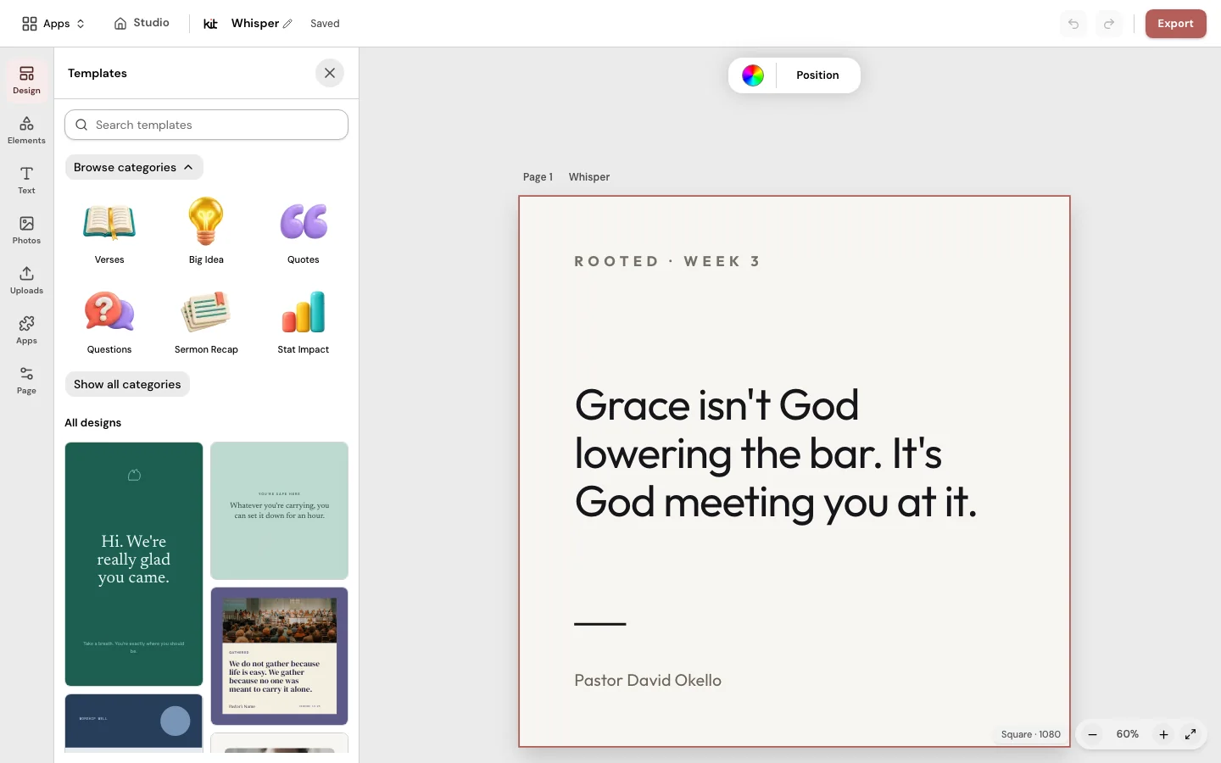Click the redo arrow
Image resolution: width=1221 pixels, height=763 pixels.
(1109, 24)
